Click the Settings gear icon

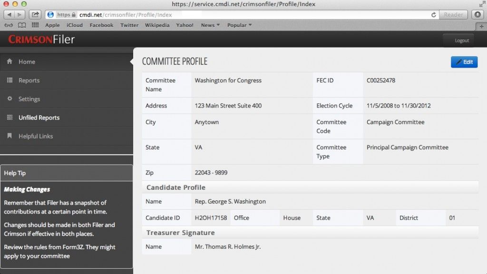[x=10, y=98]
